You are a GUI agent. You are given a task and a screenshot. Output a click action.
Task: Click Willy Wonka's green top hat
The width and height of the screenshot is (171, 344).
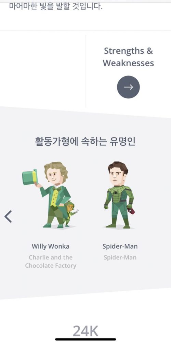30,177
